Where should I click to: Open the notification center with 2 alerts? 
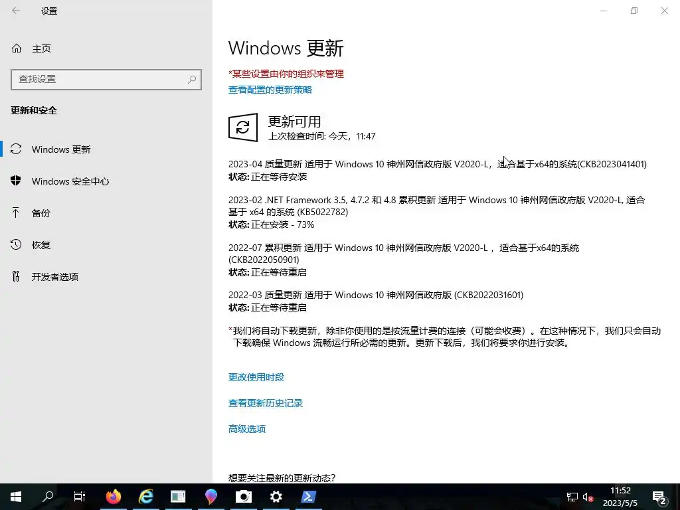659,497
